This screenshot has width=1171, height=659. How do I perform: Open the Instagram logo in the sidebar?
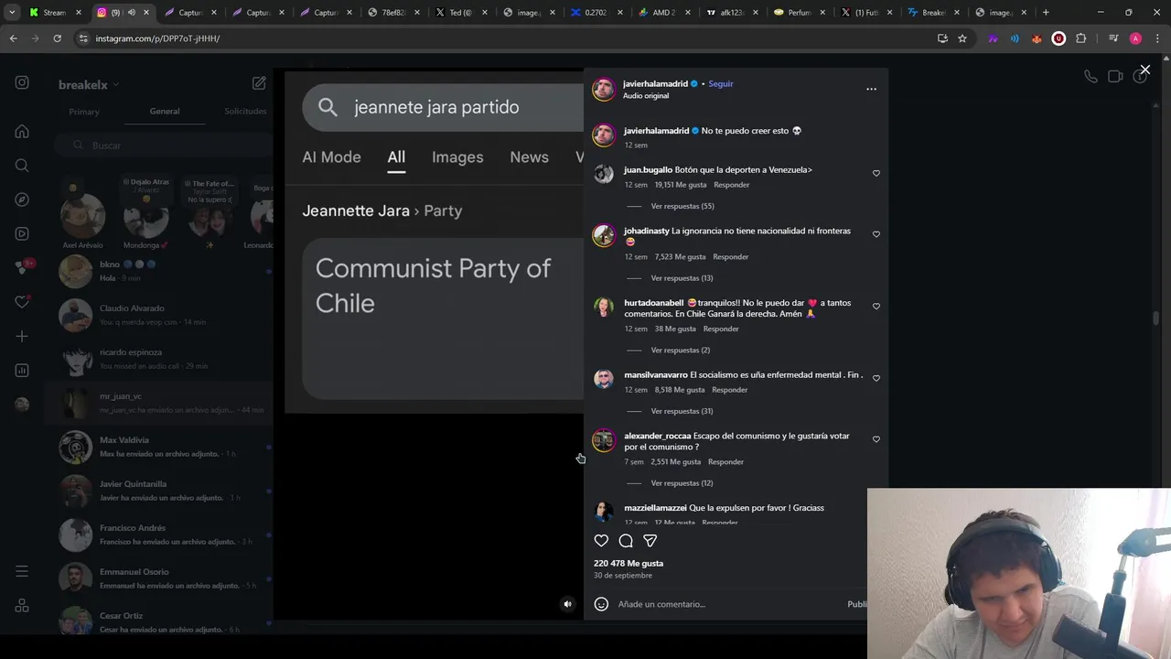[x=22, y=82]
